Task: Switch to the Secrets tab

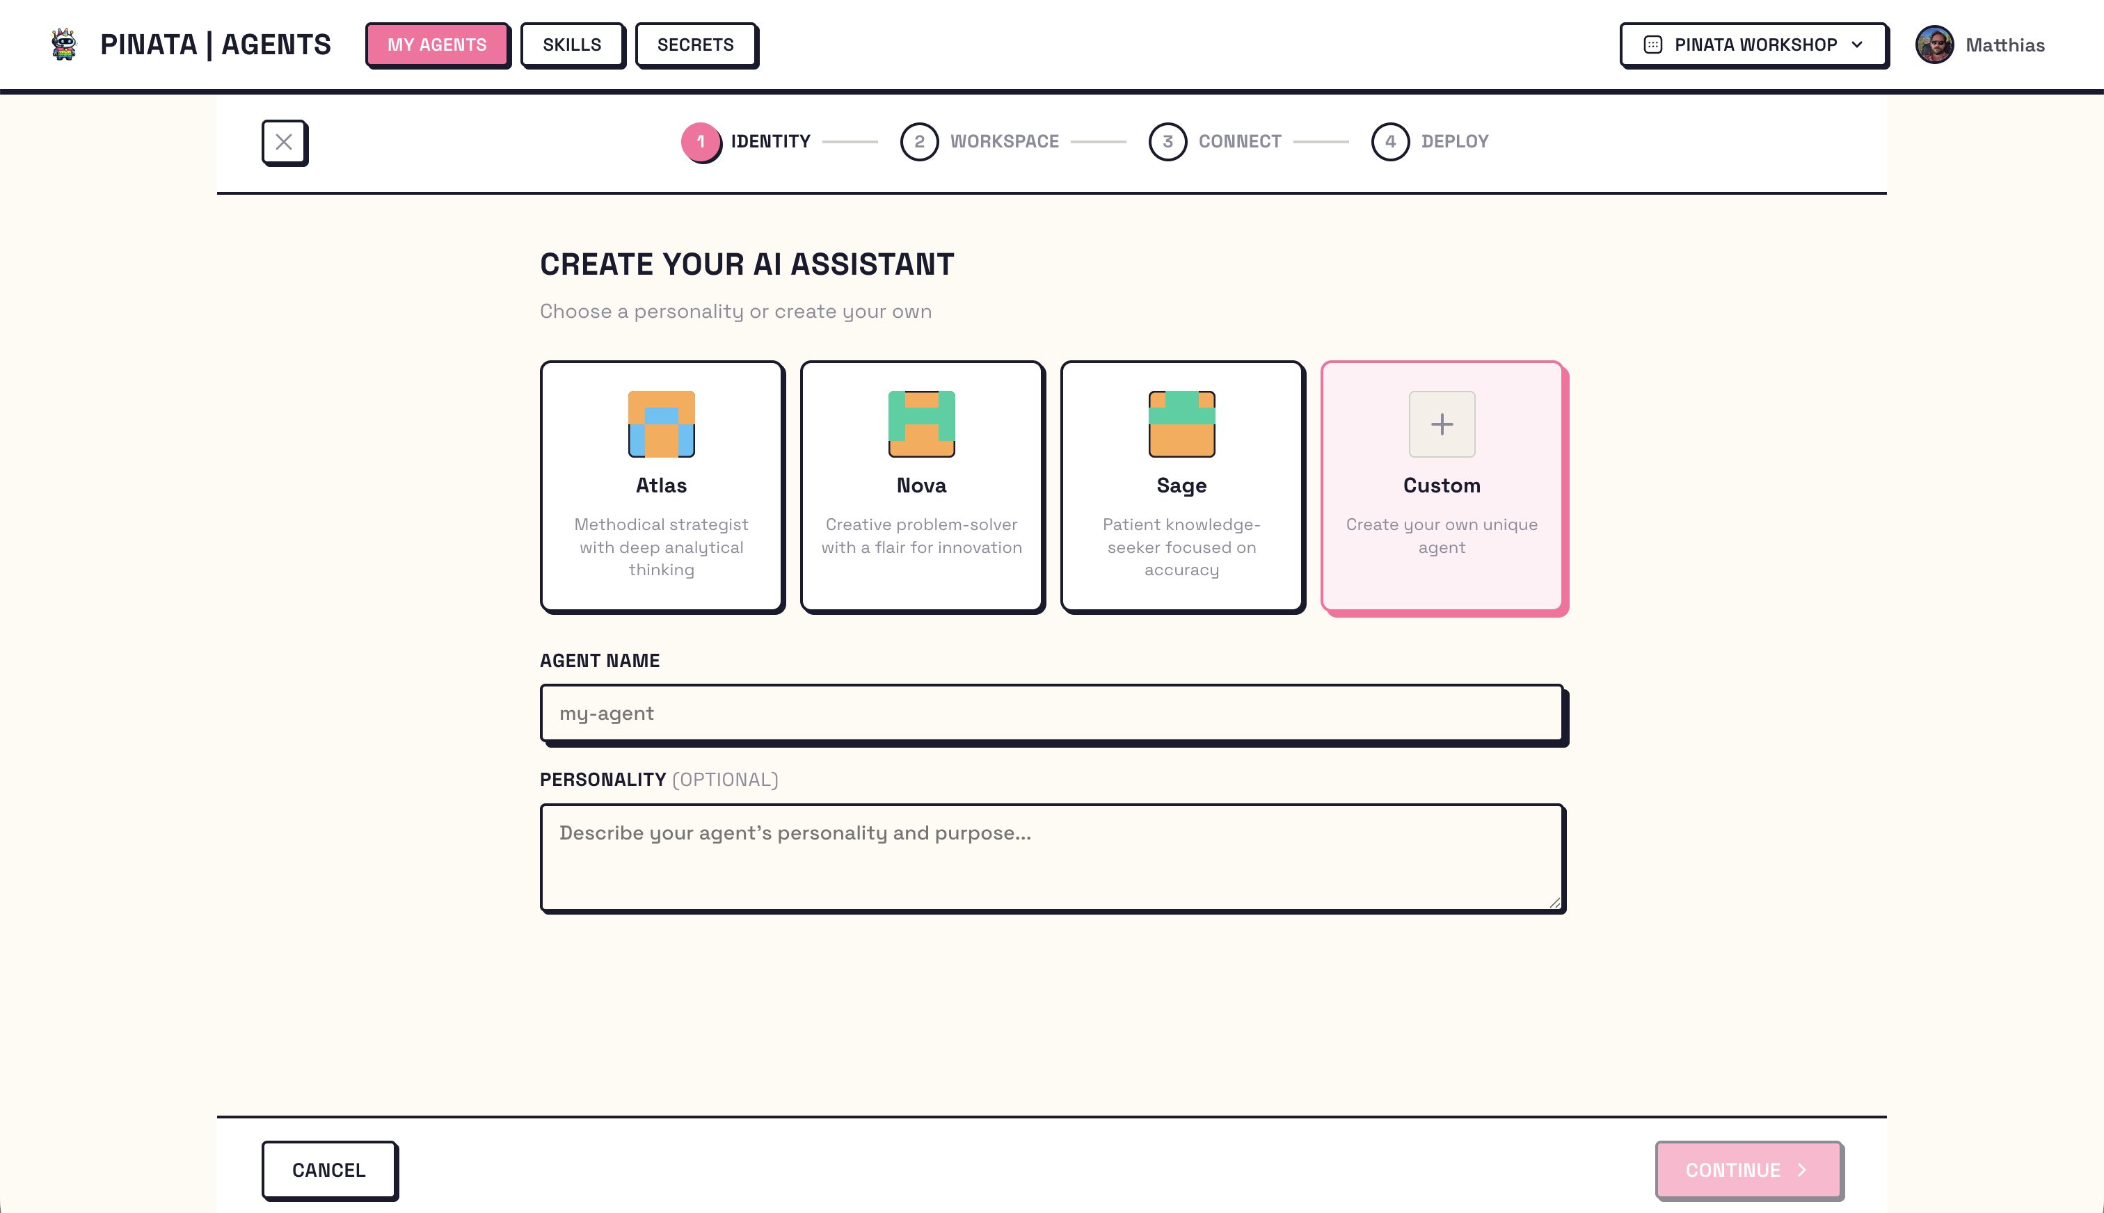Action: click(x=695, y=44)
